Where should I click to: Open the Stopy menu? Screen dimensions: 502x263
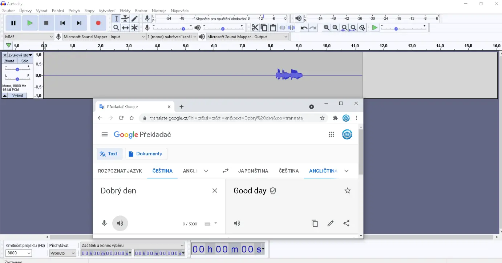point(89,11)
